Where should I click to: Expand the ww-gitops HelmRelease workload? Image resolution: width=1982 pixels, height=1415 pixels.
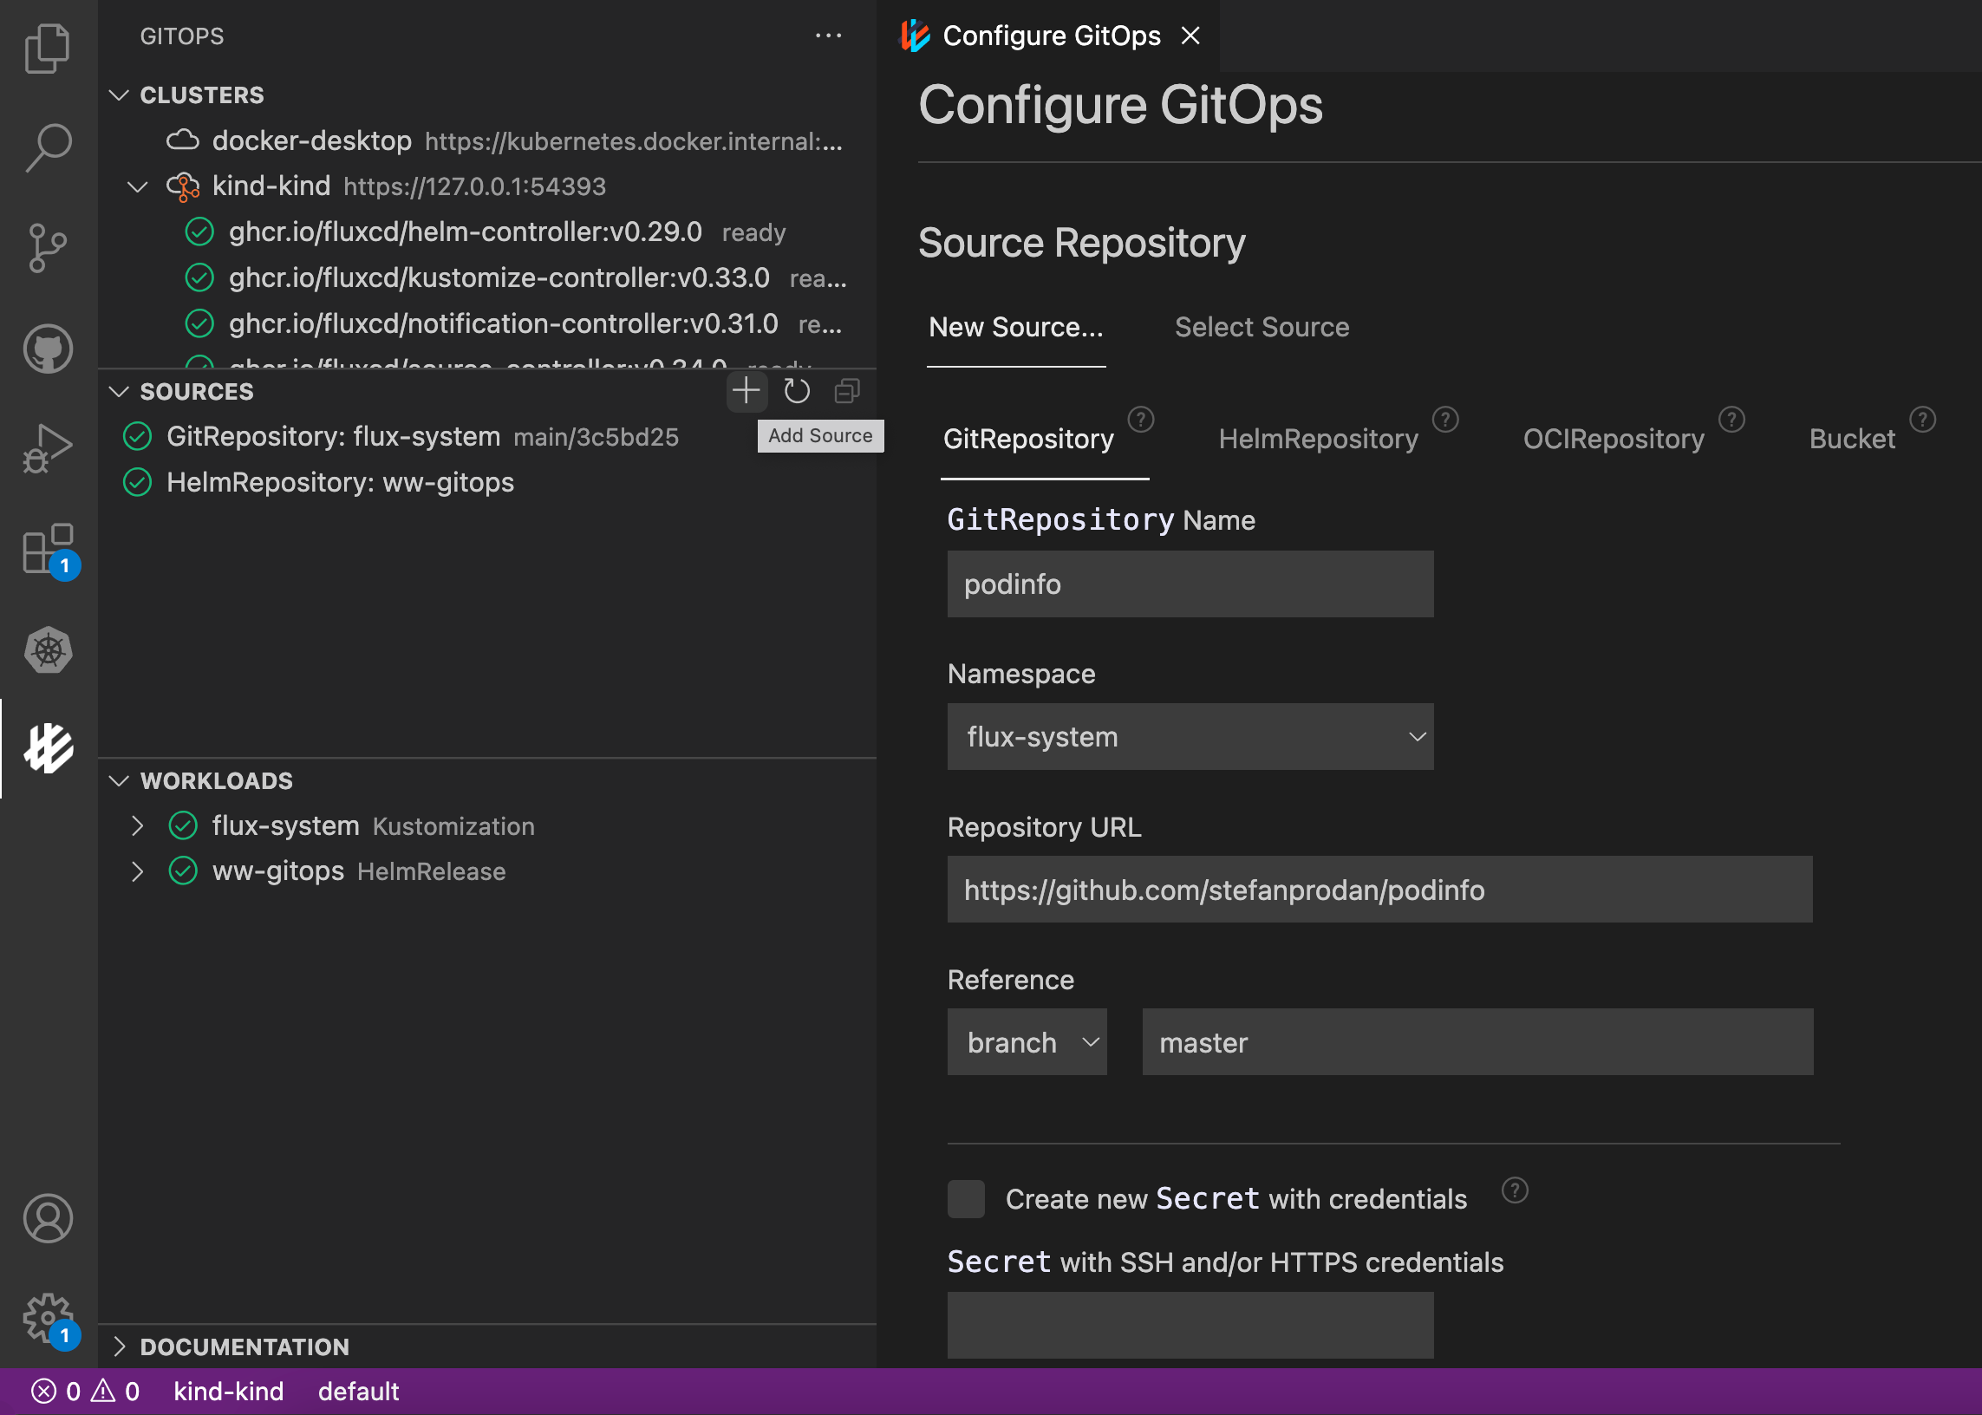click(138, 871)
